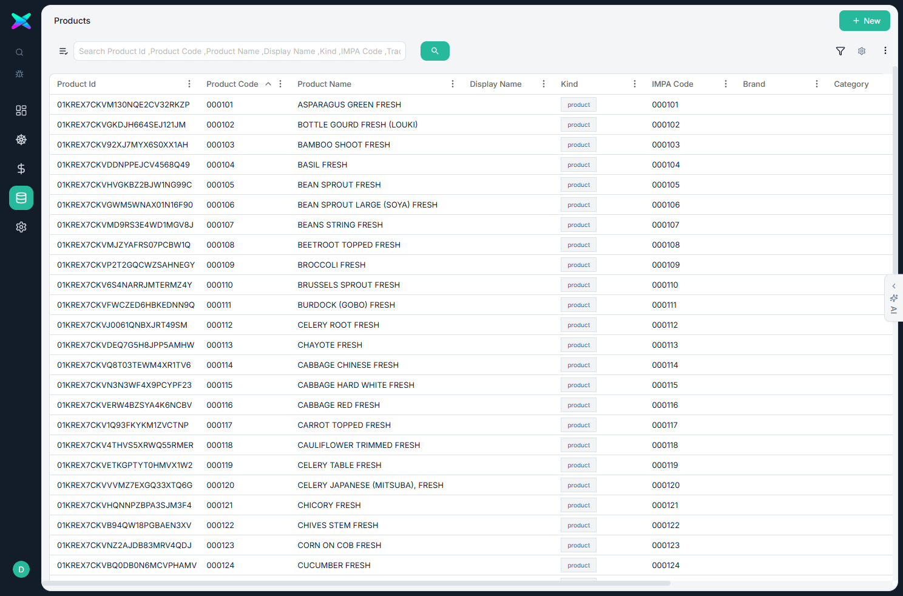Open table settings gear icon
This screenshot has width=903, height=596.
862,51
